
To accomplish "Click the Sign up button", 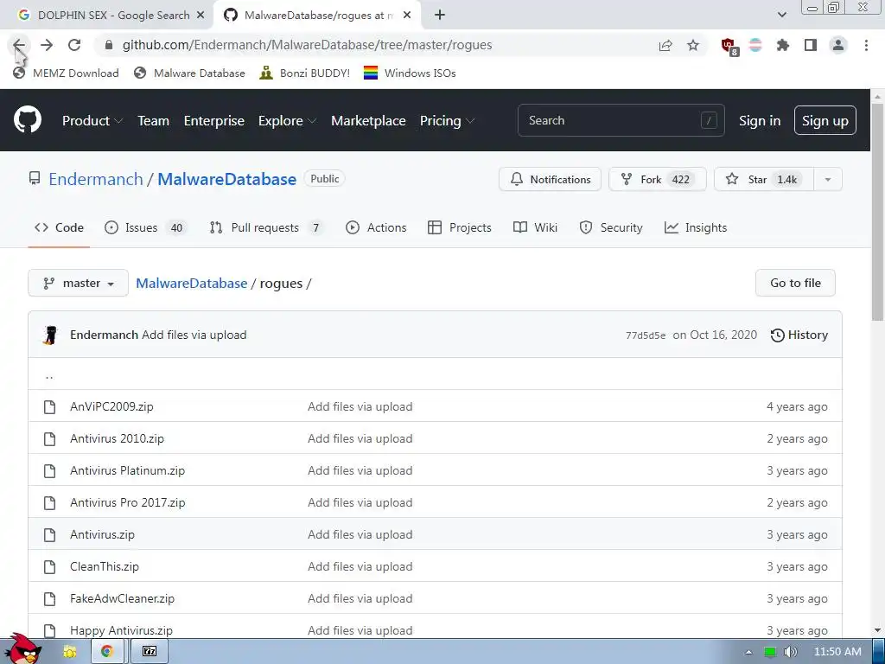I will [825, 121].
